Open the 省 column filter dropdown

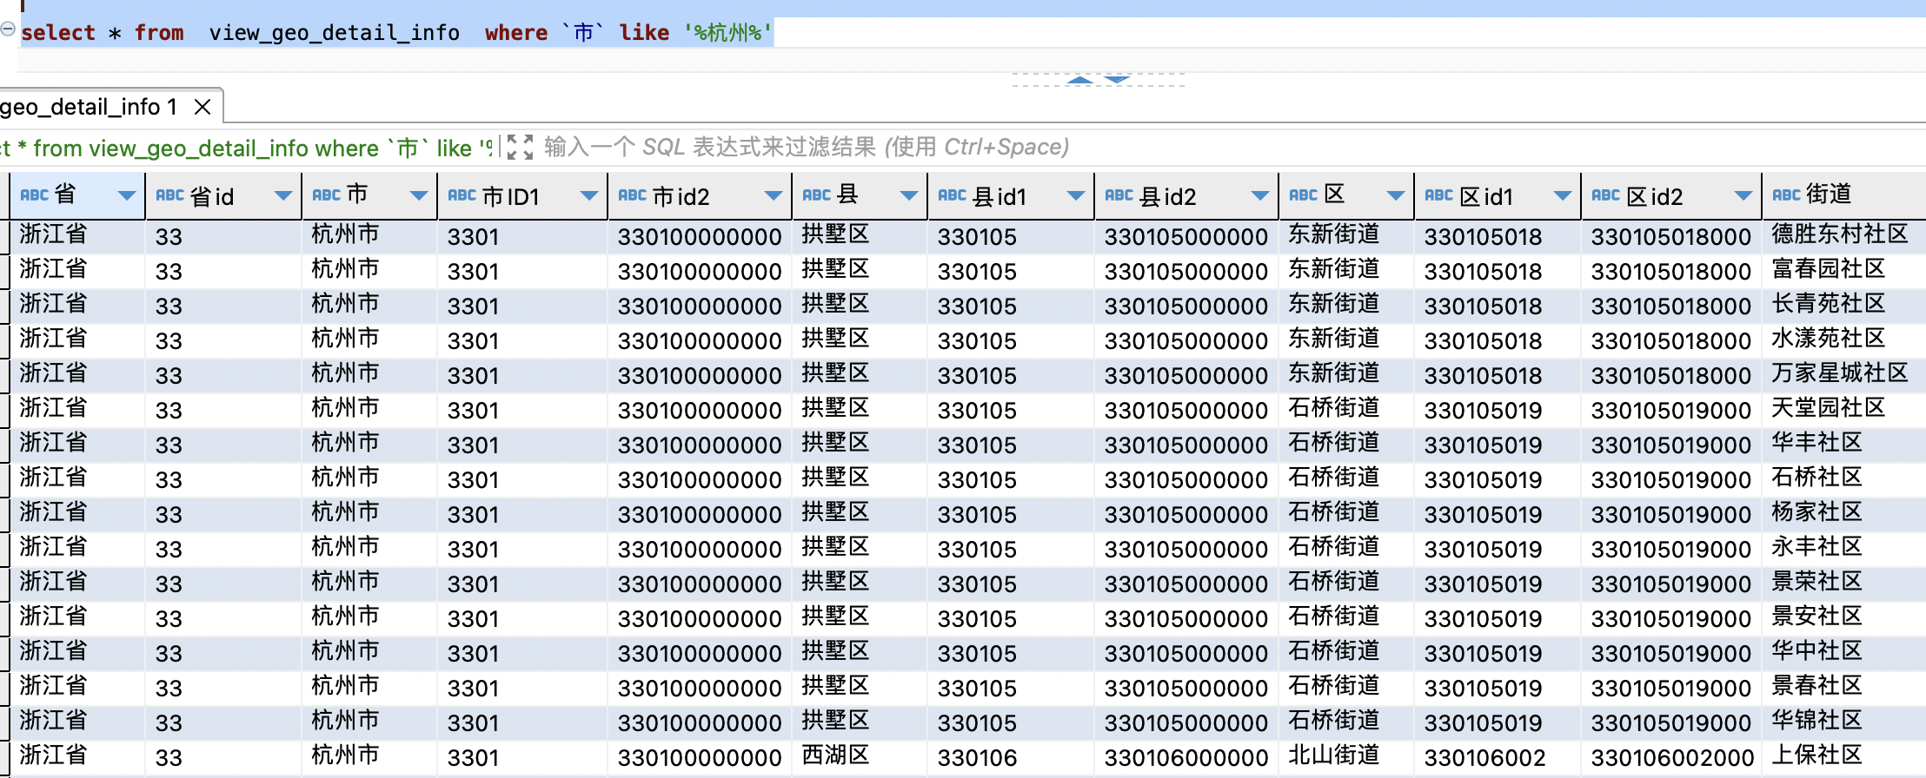point(127,195)
